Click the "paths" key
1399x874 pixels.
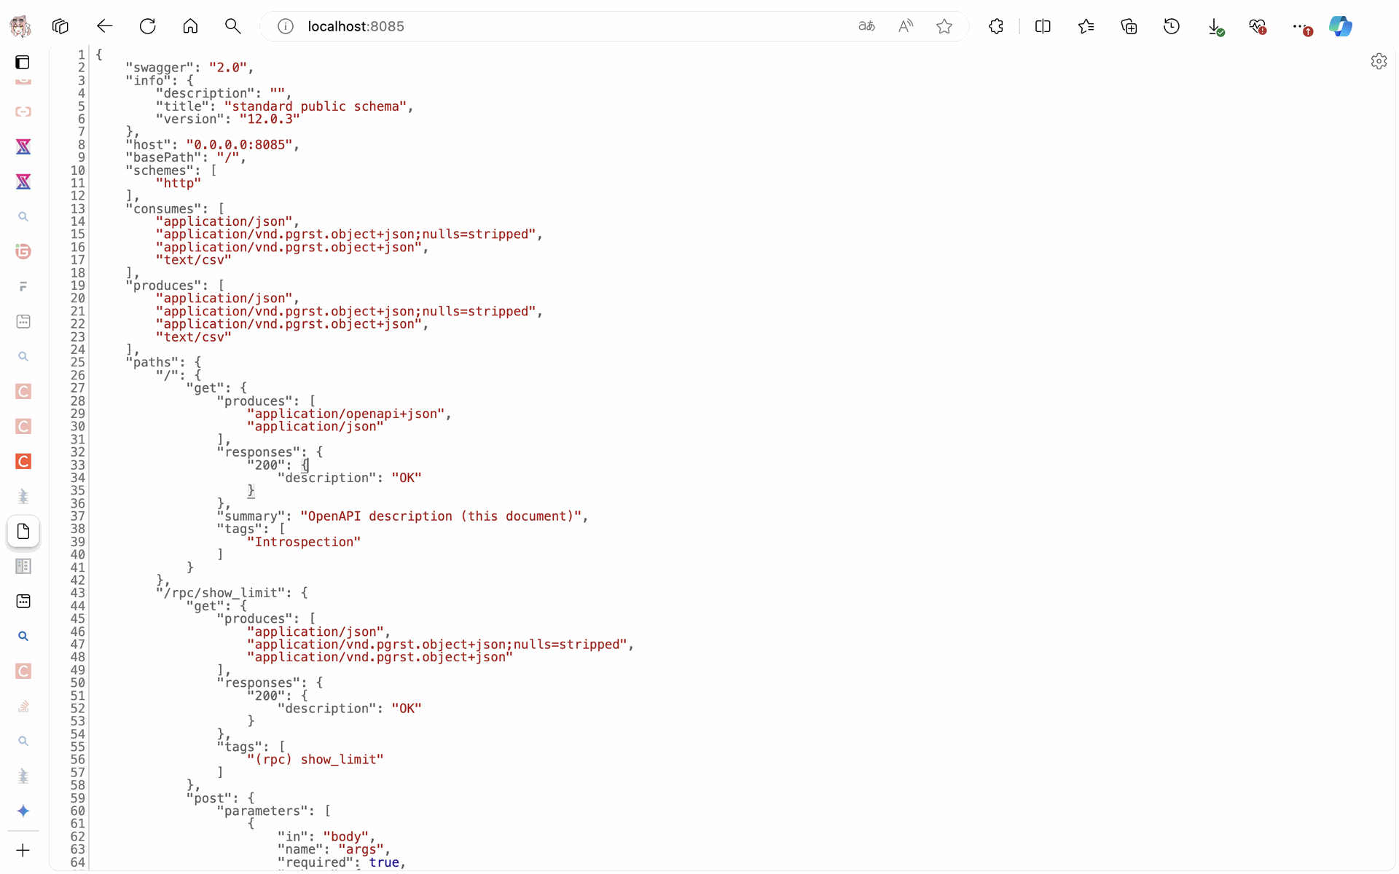tap(152, 363)
